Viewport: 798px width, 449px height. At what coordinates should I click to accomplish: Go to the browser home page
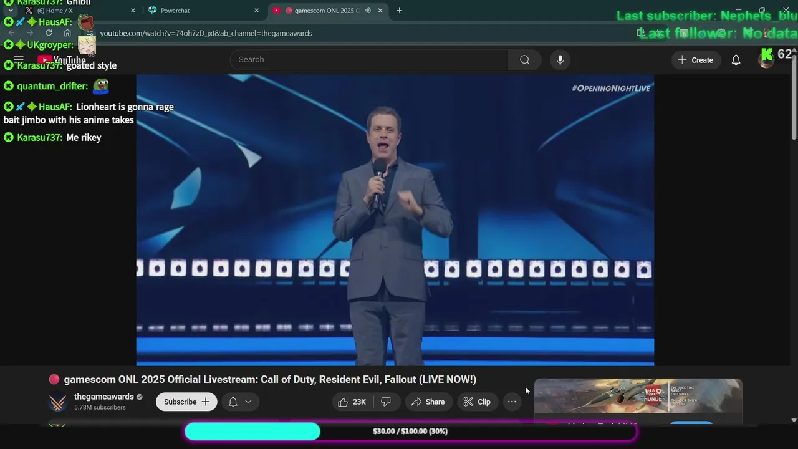click(x=67, y=33)
